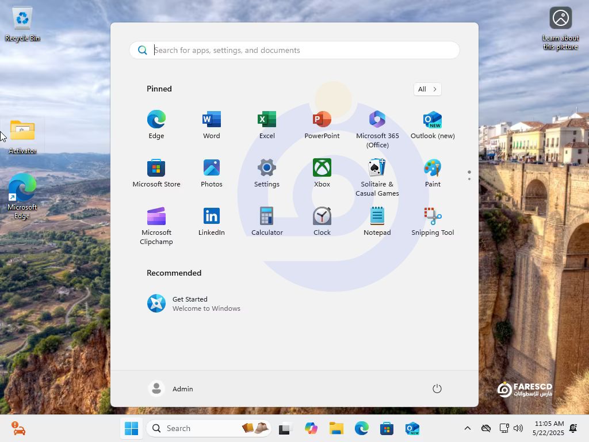Open Outlook (new) from pinned apps

click(x=433, y=125)
